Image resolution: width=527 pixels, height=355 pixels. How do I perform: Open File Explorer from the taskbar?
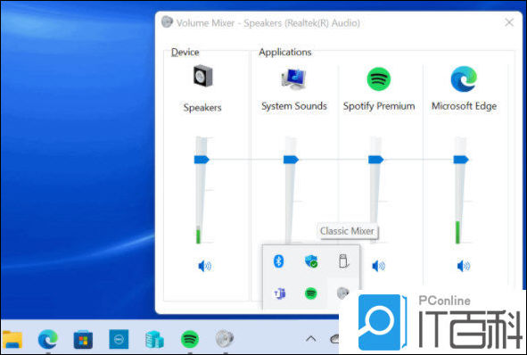coord(12,339)
